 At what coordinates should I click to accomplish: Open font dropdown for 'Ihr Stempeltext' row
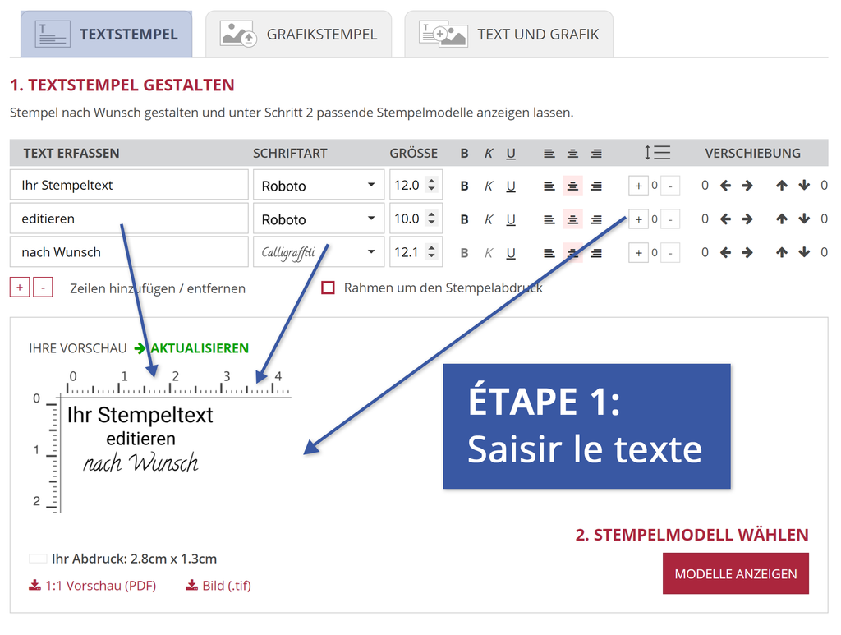pyautogui.click(x=319, y=186)
